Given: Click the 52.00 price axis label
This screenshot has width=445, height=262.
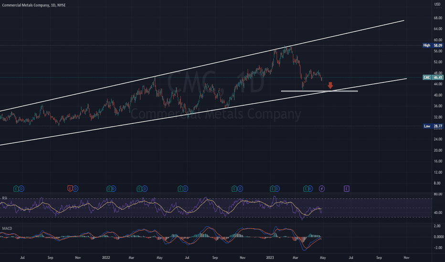Looking at the screenshot, I should pos(438,62).
